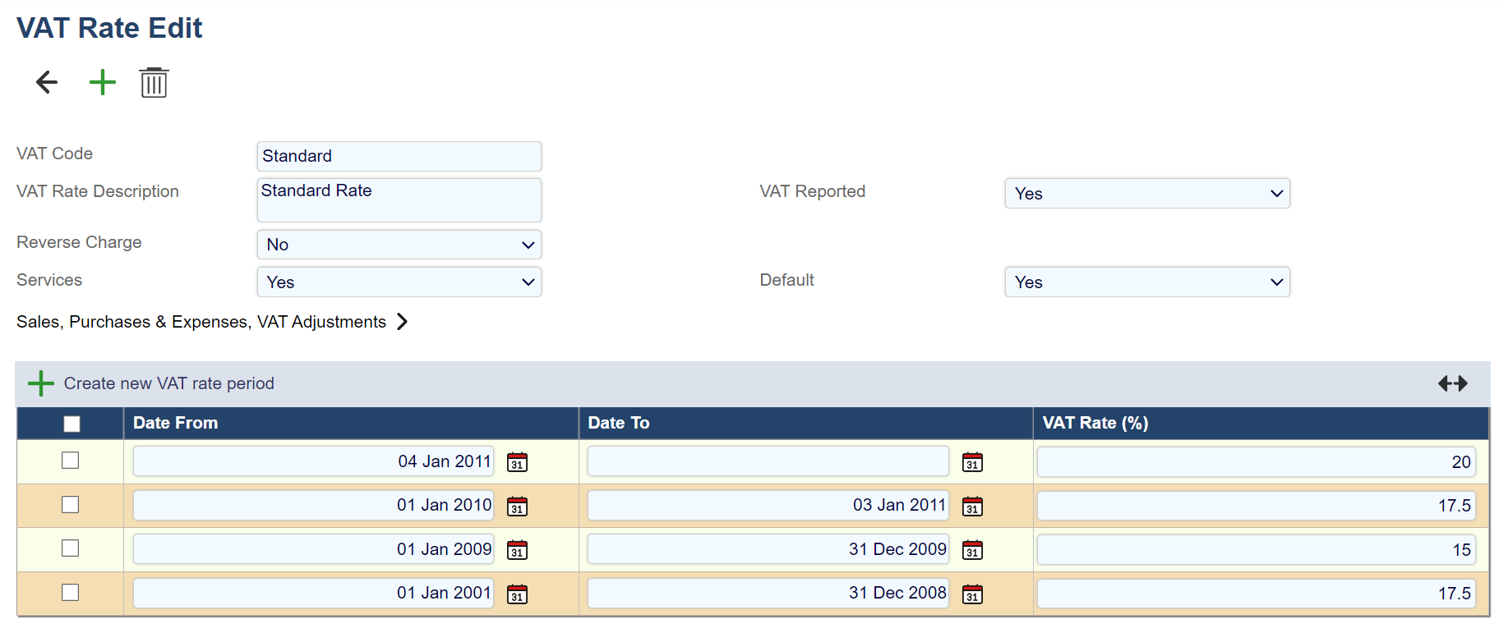Click Create new VAT rate period
Viewport: 1508px width, 633px height.
[x=168, y=383]
